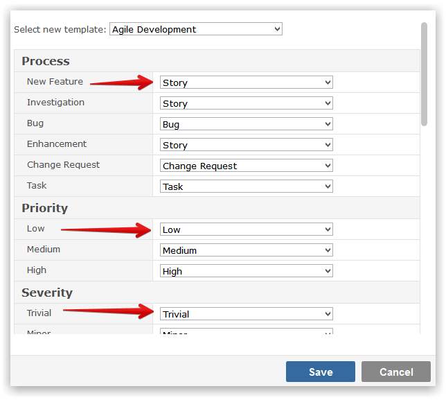Screen dimensions: 446x400
Task: Click the Trivial row label
Action: click(x=39, y=313)
